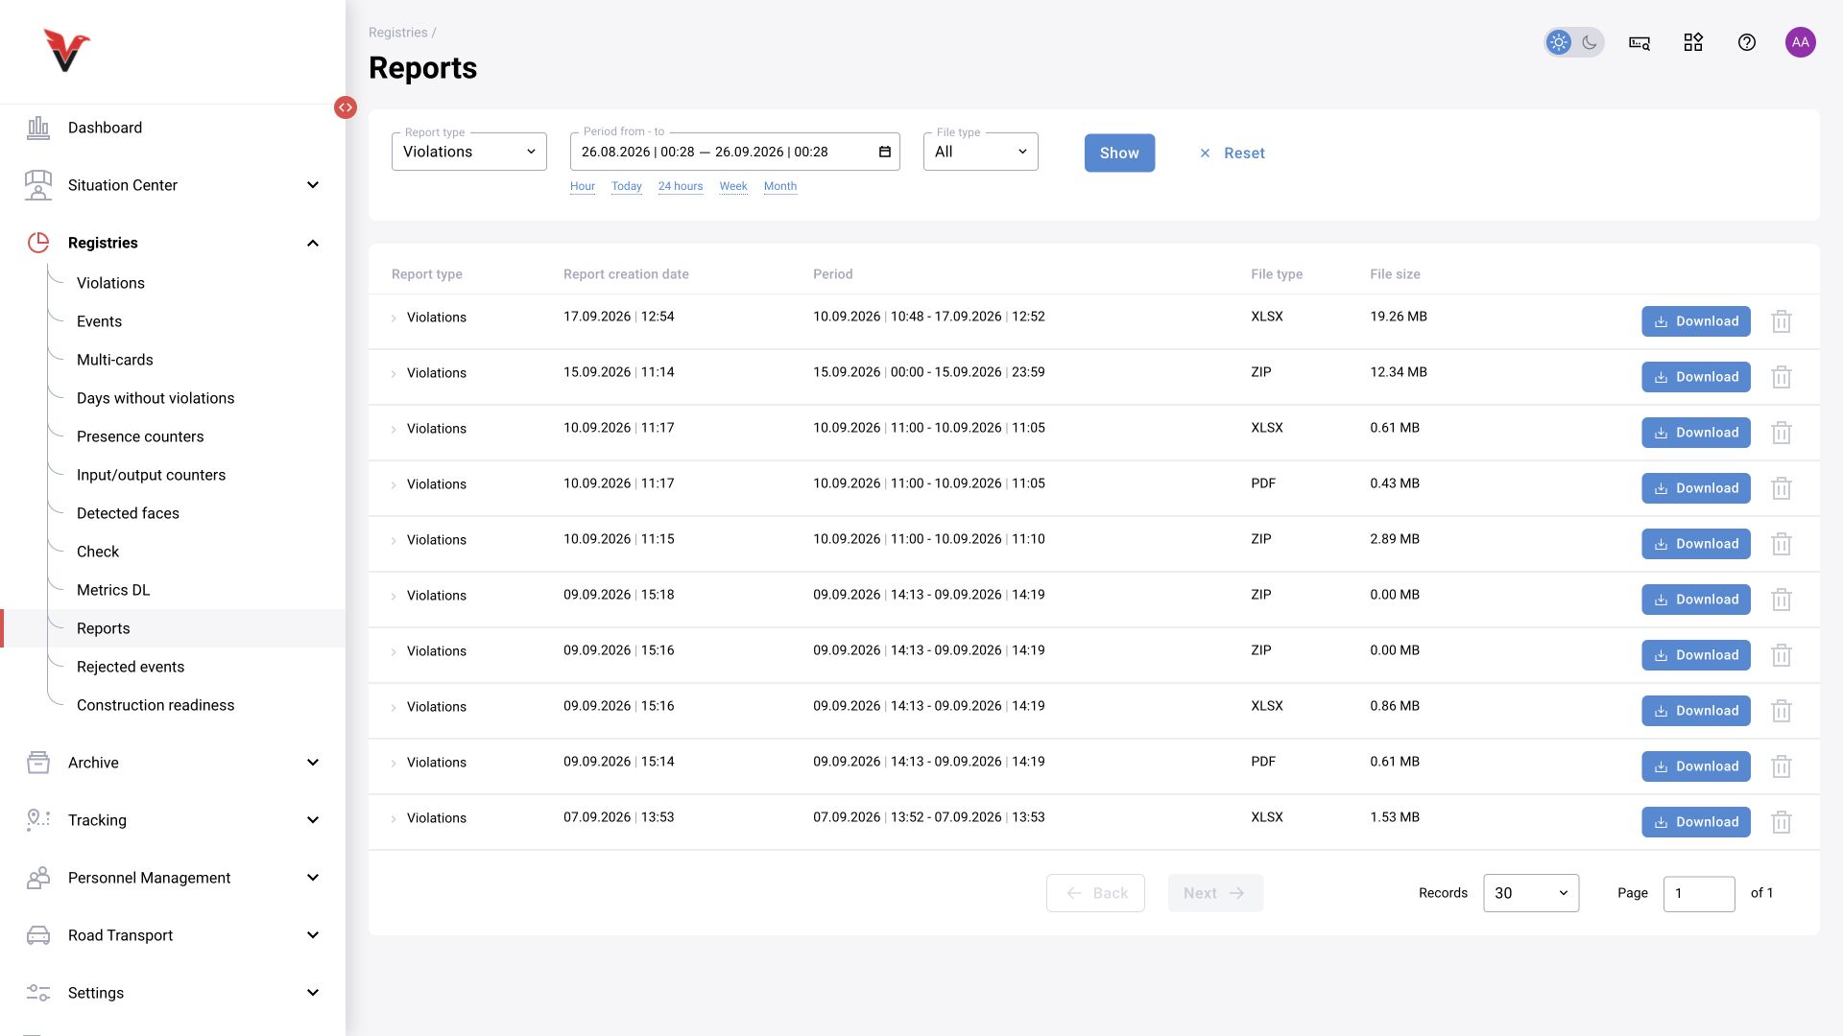1843x1036 pixels.
Task: Expand the 07.09.2026 13:53 report row
Action: point(394,818)
